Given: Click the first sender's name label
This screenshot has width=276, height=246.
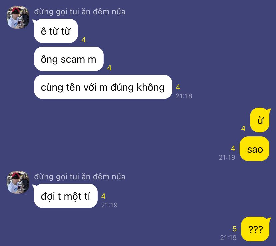Looking at the screenshot, I should click(80, 12).
